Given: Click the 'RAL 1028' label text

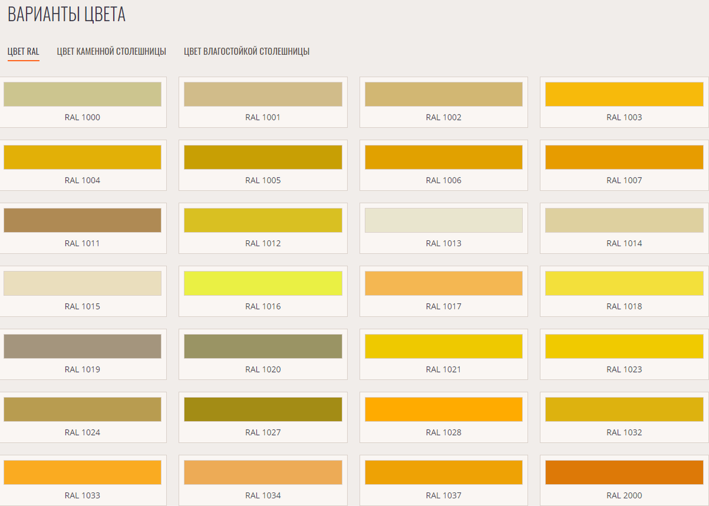Looking at the screenshot, I should tap(444, 433).
